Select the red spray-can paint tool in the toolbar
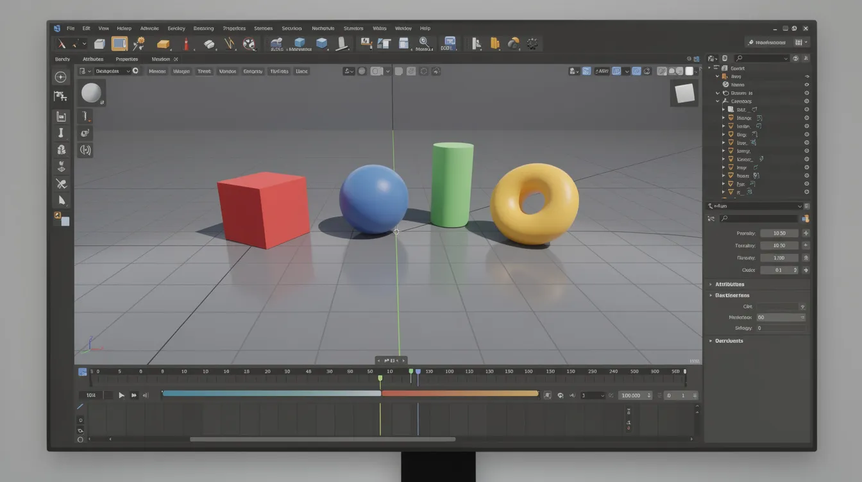This screenshot has width=862, height=482. [187, 43]
